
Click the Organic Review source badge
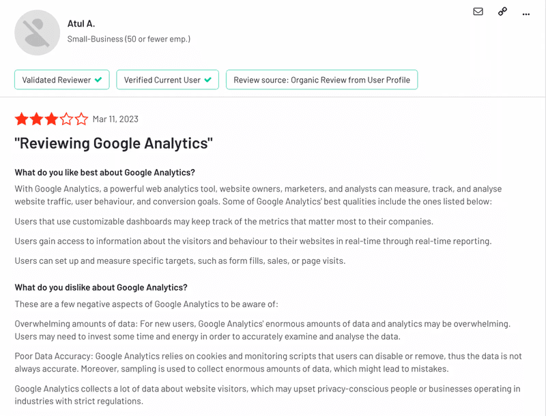[x=321, y=80]
